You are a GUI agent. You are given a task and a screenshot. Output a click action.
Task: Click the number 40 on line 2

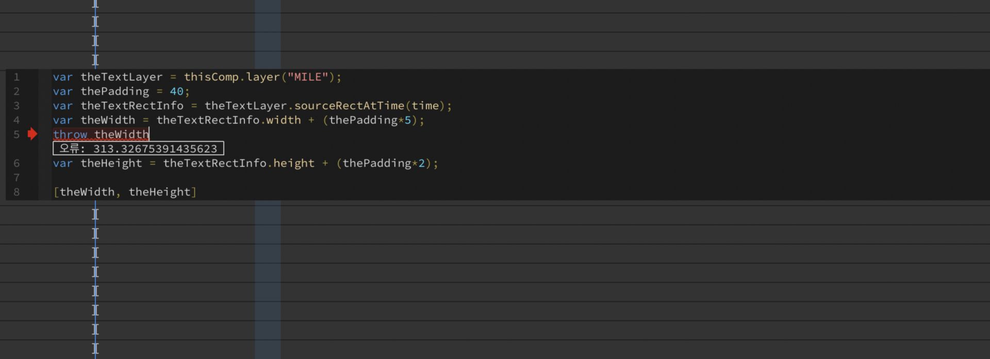tap(177, 91)
